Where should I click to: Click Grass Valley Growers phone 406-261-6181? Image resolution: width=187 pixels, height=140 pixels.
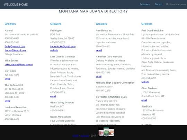click(x=57, y=110)
